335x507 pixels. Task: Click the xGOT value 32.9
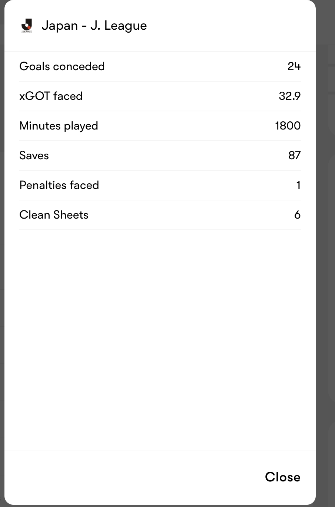pos(289,96)
